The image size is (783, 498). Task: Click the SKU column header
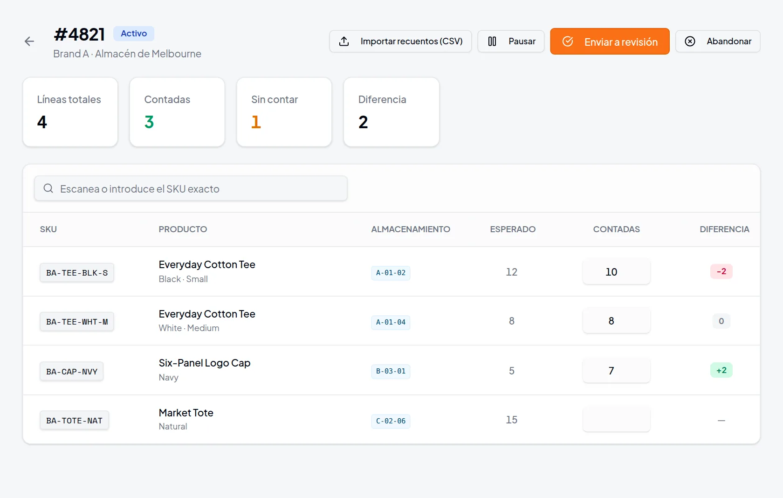tap(48, 229)
